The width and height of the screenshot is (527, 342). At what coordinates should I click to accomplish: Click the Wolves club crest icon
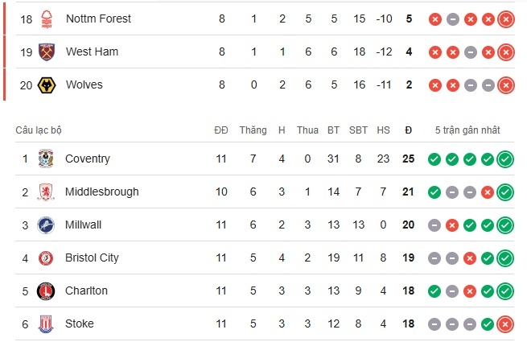coord(46,84)
